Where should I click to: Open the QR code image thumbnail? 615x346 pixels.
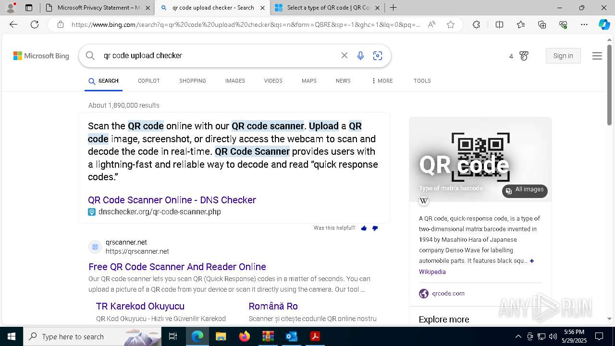480,159
